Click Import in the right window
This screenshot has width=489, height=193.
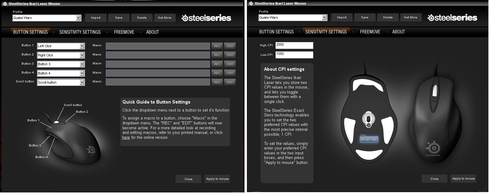(x=342, y=17)
